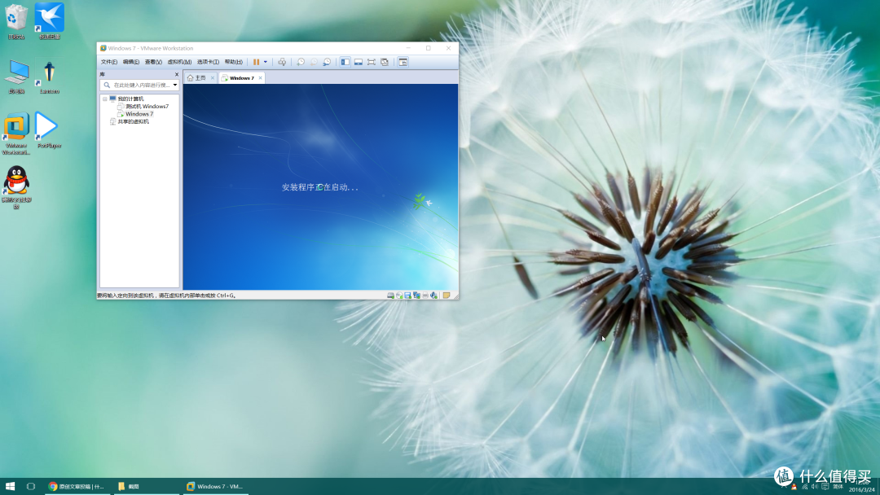This screenshot has width=880, height=495.
Task: Close the 主页 tab
Action: pos(213,78)
